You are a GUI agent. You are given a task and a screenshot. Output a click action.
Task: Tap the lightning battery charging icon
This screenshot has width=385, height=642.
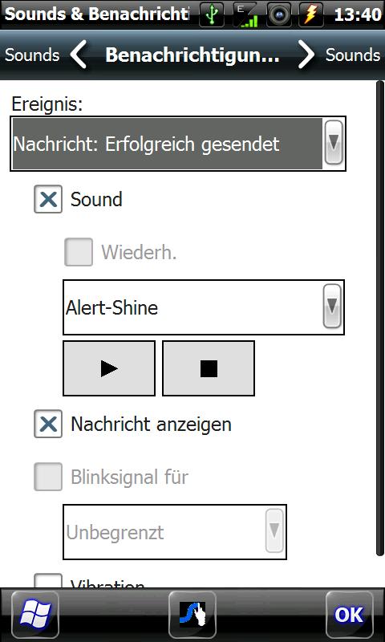(x=312, y=14)
